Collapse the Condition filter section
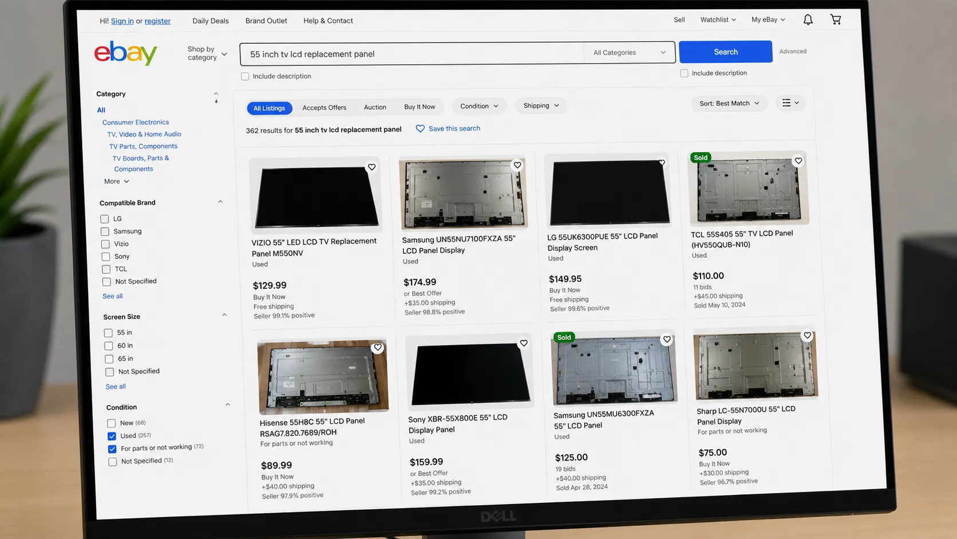This screenshot has width=957, height=539. (228, 404)
